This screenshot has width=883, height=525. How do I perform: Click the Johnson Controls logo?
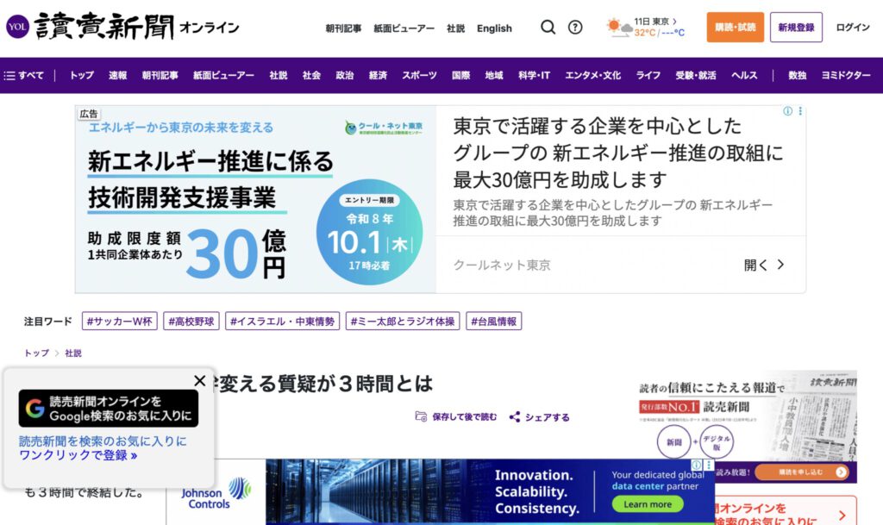(216, 493)
